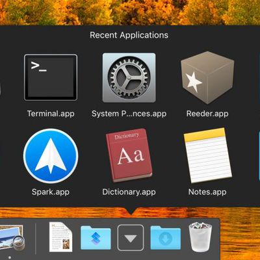260x260 pixels.
Task: Click the 'Notes.app' label
Action: tap(207, 192)
